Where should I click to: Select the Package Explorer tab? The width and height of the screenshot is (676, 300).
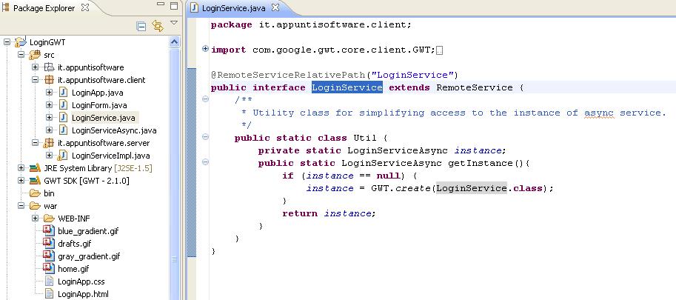coord(45,7)
